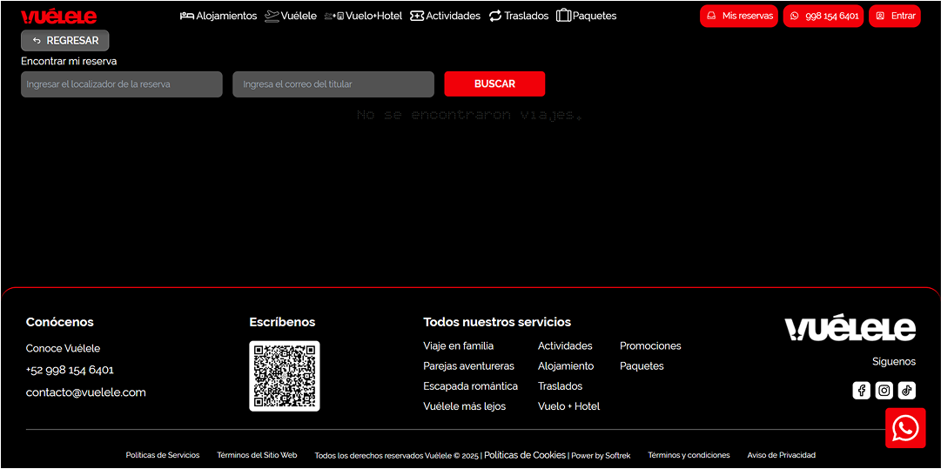The height and width of the screenshot is (469, 941).
Task: Click the 'Todos nuestros servicios' heading
Action: [497, 322]
